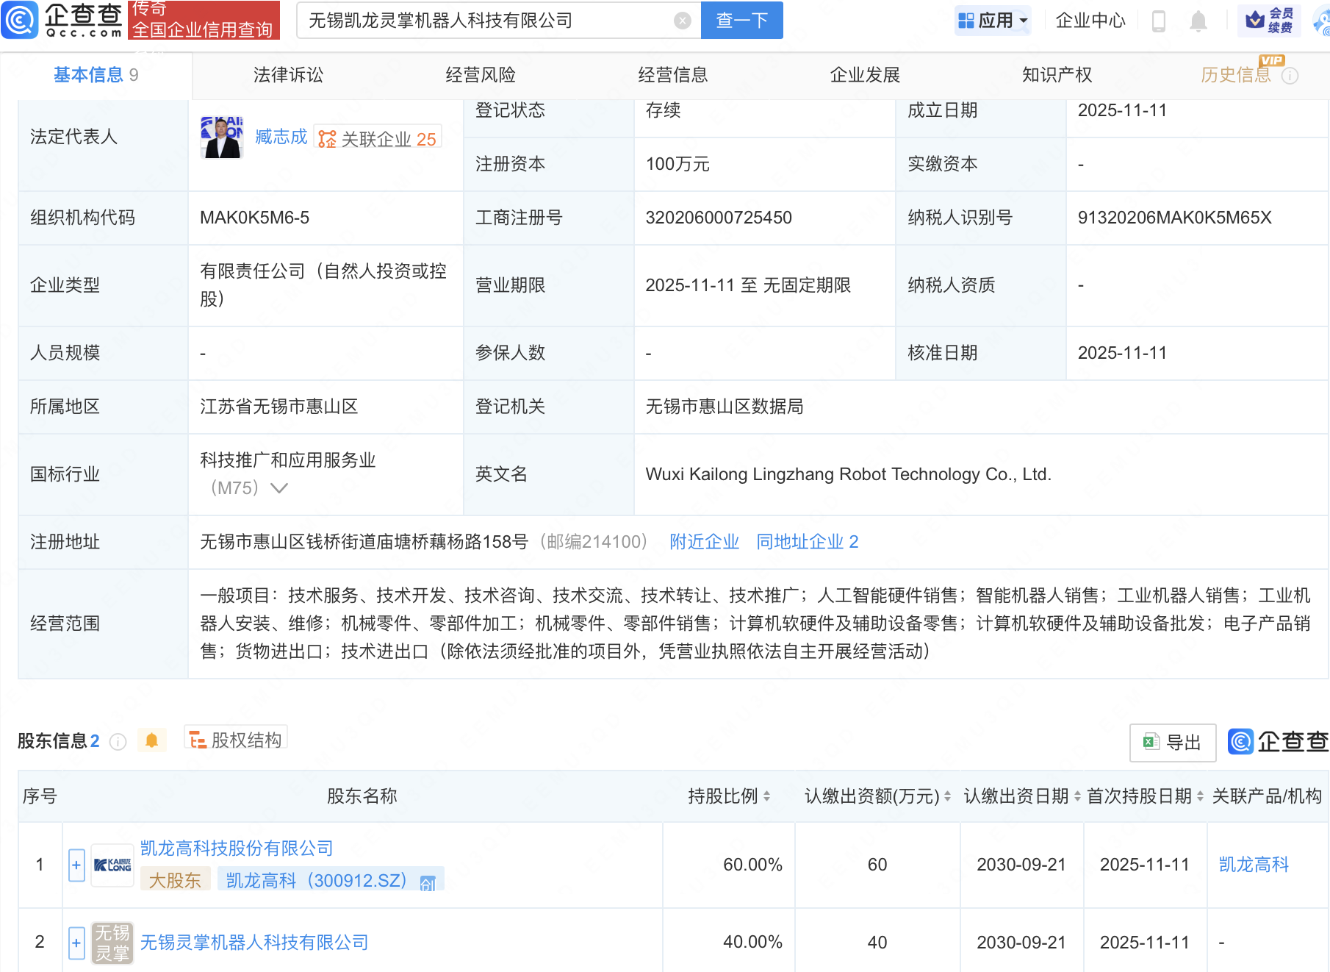Open the 应用 dropdown menu
Image resolution: width=1330 pixels, height=972 pixels.
click(x=993, y=21)
